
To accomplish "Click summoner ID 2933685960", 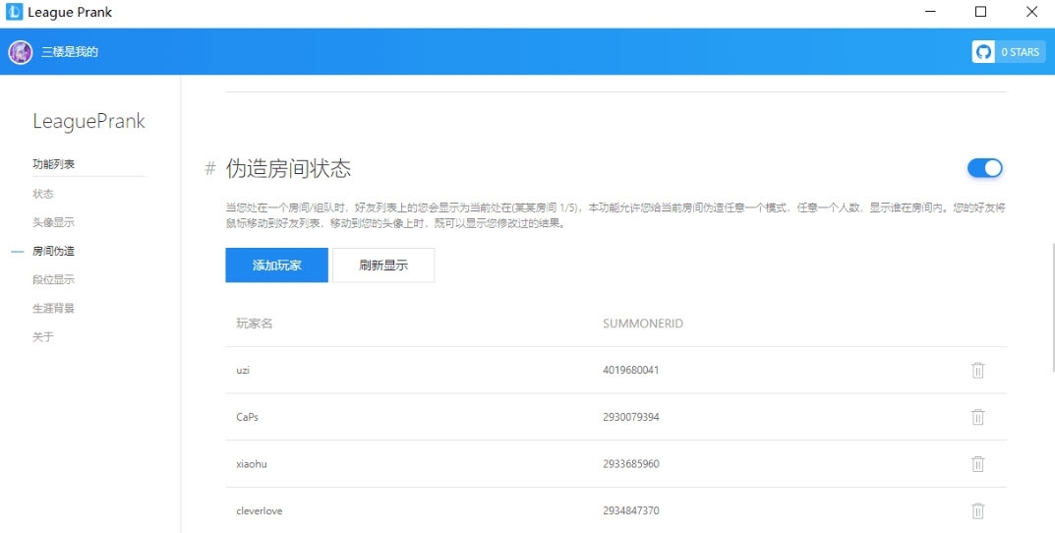I will tap(631, 464).
